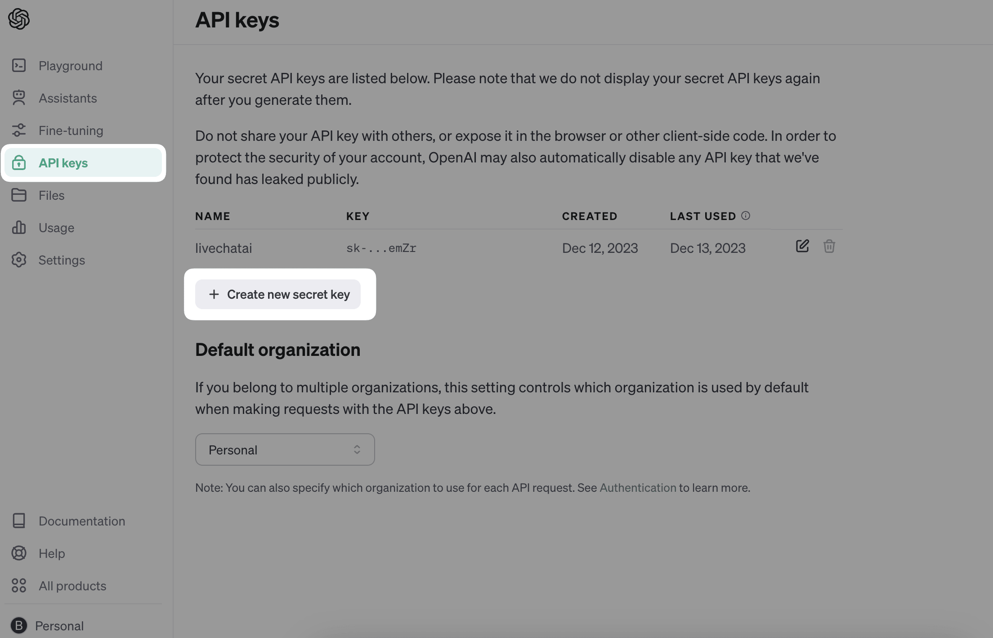Screen dimensions: 993x638
Task: Delete the livechatai API key
Action: point(829,246)
